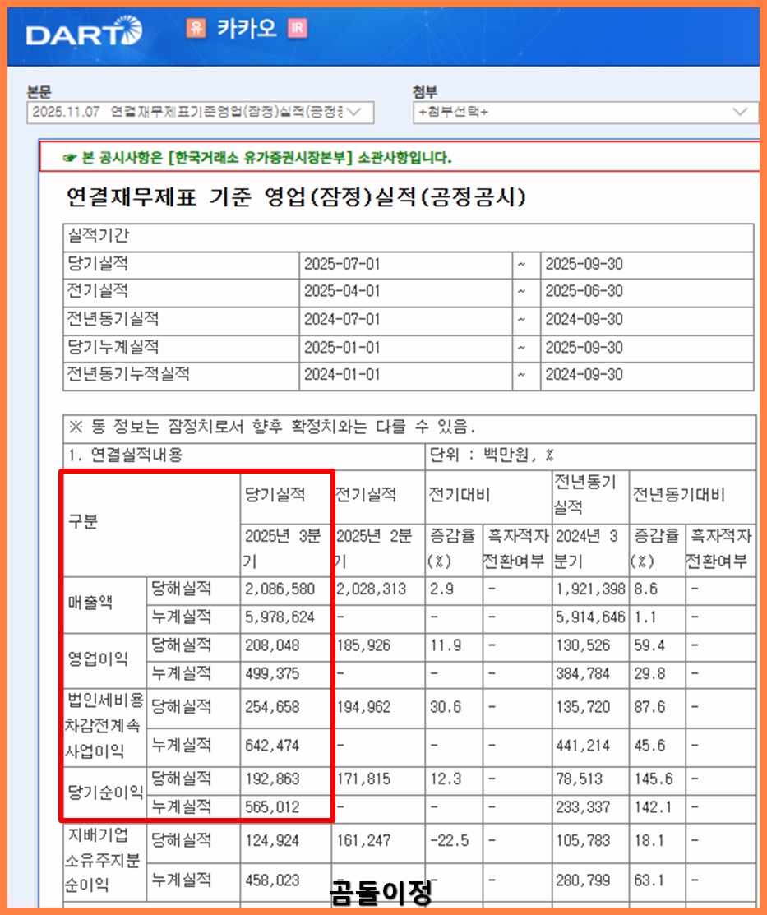767x915 pixels.
Task: Select the 전기실적 start date 2025-04-01
Action: [342, 291]
